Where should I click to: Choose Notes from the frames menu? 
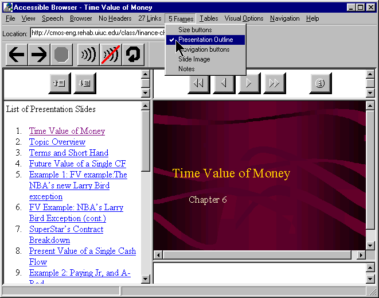click(x=186, y=69)
